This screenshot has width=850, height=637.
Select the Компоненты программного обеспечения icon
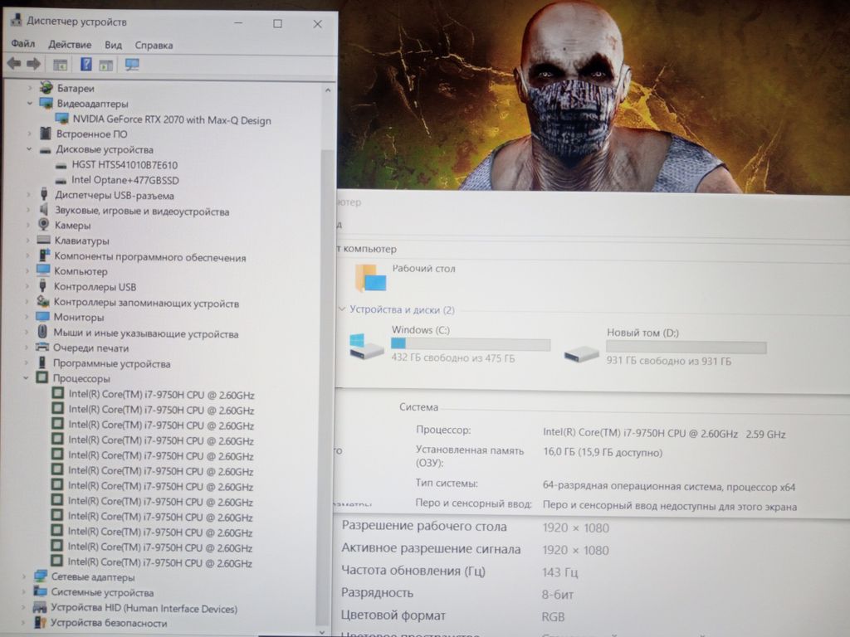(43, 256)
